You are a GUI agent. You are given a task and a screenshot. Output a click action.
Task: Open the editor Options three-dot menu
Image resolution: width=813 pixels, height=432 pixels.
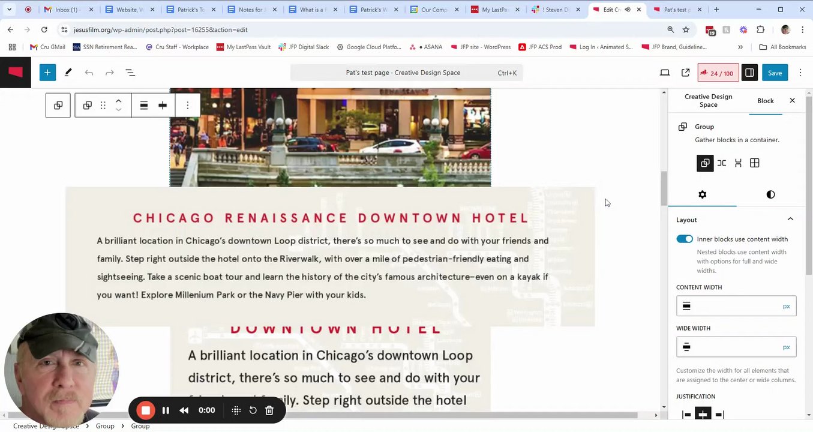coord(800,73)
